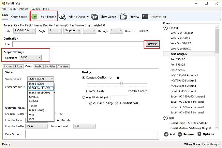Open the presets Options gear icon
The width and height of the screenshot is (222, 148).
199,134
